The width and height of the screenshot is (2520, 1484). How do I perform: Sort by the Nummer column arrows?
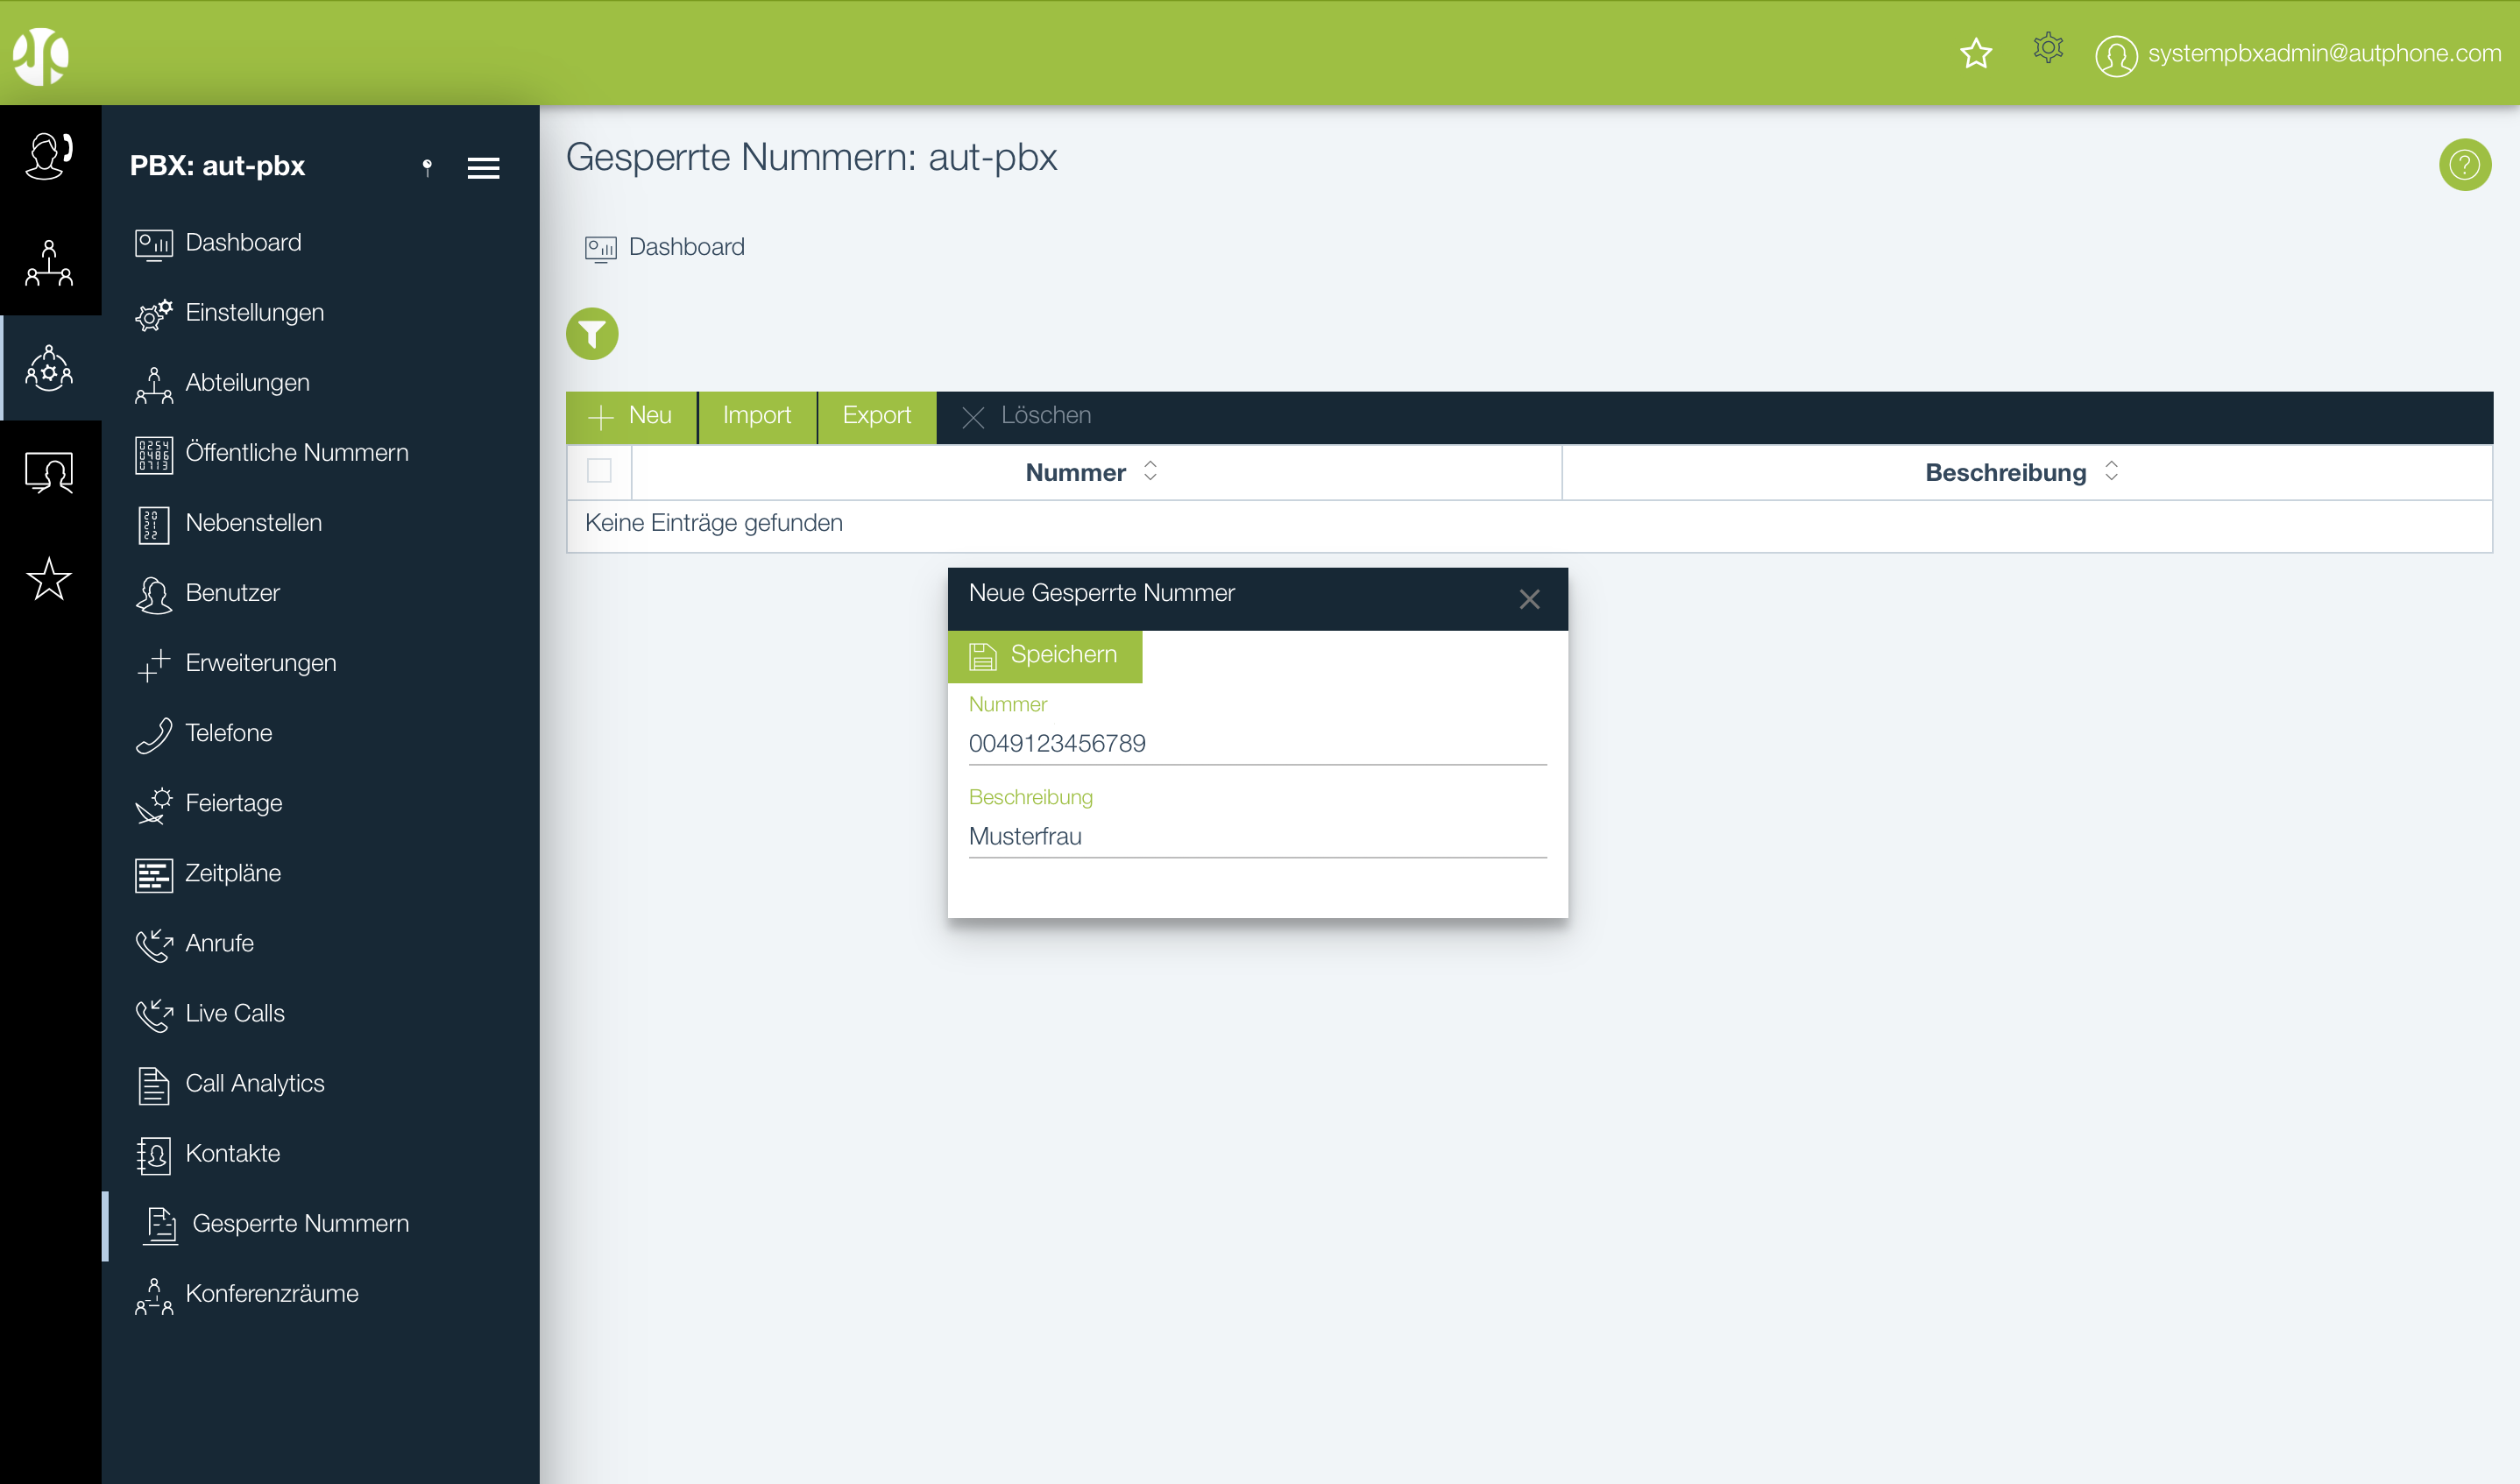click(1150, 471)
